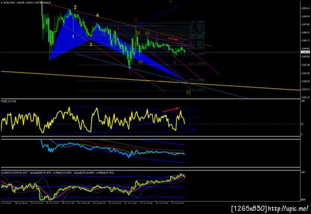Select the red wave label 3 below the low
The image size is (311, 214).
(130, 74)
